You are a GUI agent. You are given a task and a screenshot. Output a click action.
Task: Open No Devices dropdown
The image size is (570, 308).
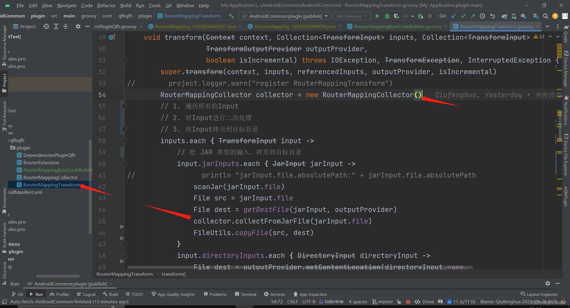[x=352, y=16]
